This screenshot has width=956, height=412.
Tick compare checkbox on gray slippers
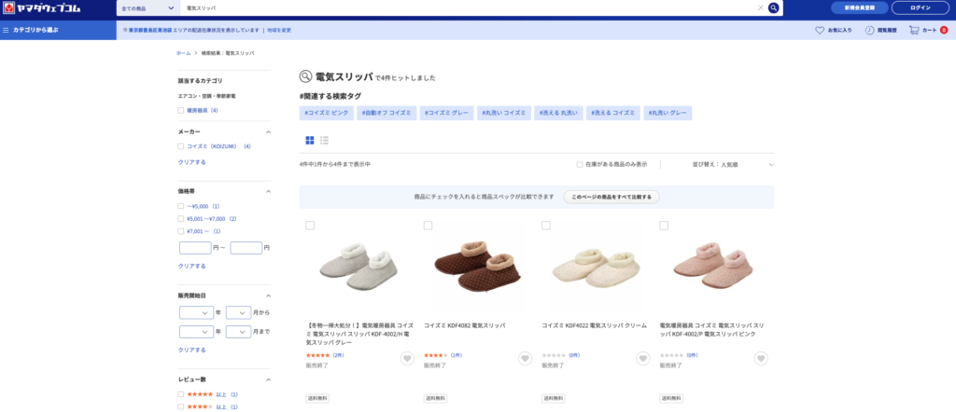click(310, 226)
